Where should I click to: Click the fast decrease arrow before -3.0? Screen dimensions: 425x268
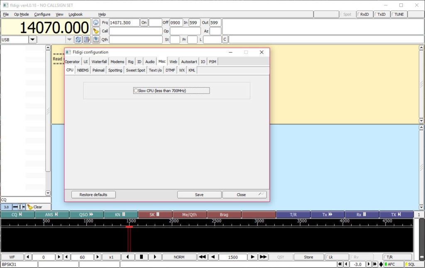point(340,264)
